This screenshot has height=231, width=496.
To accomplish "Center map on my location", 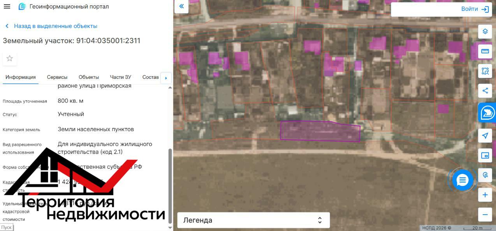I will 485,136.
